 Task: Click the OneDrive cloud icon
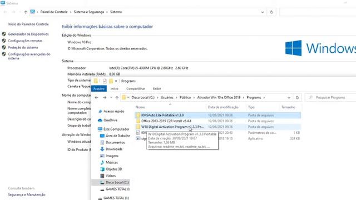(100, 120)
